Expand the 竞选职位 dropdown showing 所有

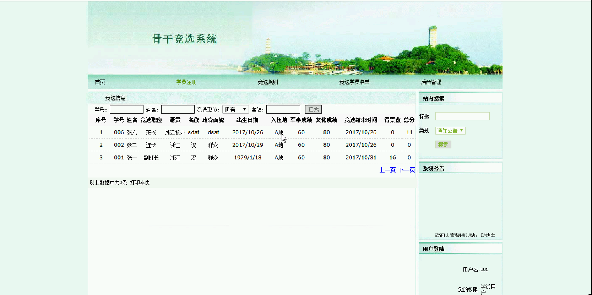(235, 109)
